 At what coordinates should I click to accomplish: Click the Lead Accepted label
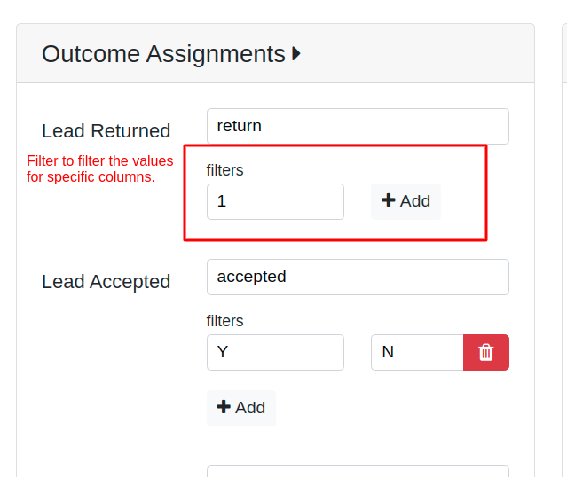(x=106, y=282)
